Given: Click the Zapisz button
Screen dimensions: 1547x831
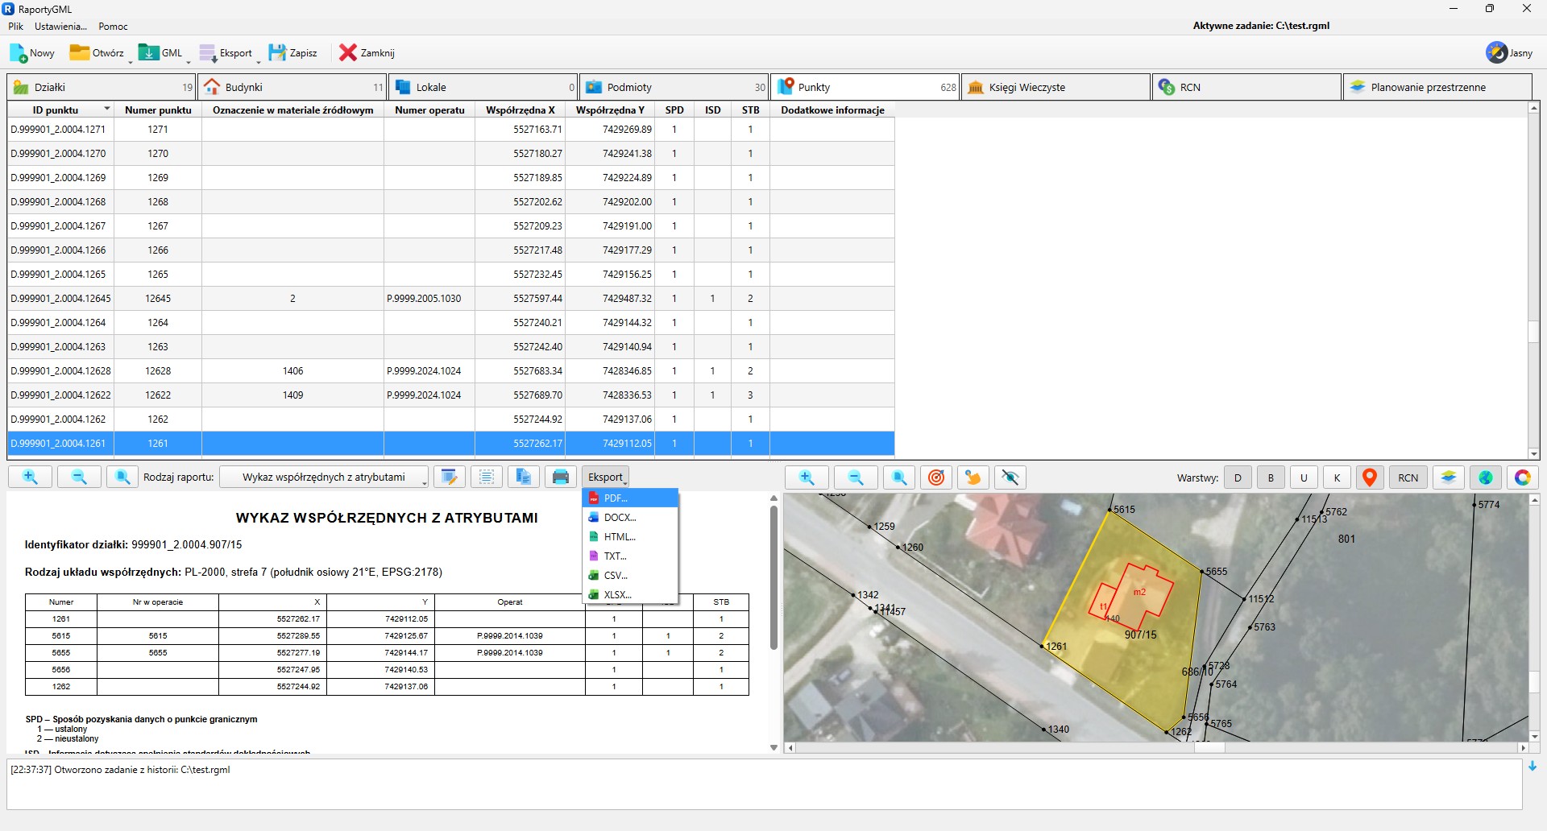Looking at the screenshot, I should pos(293,53).
